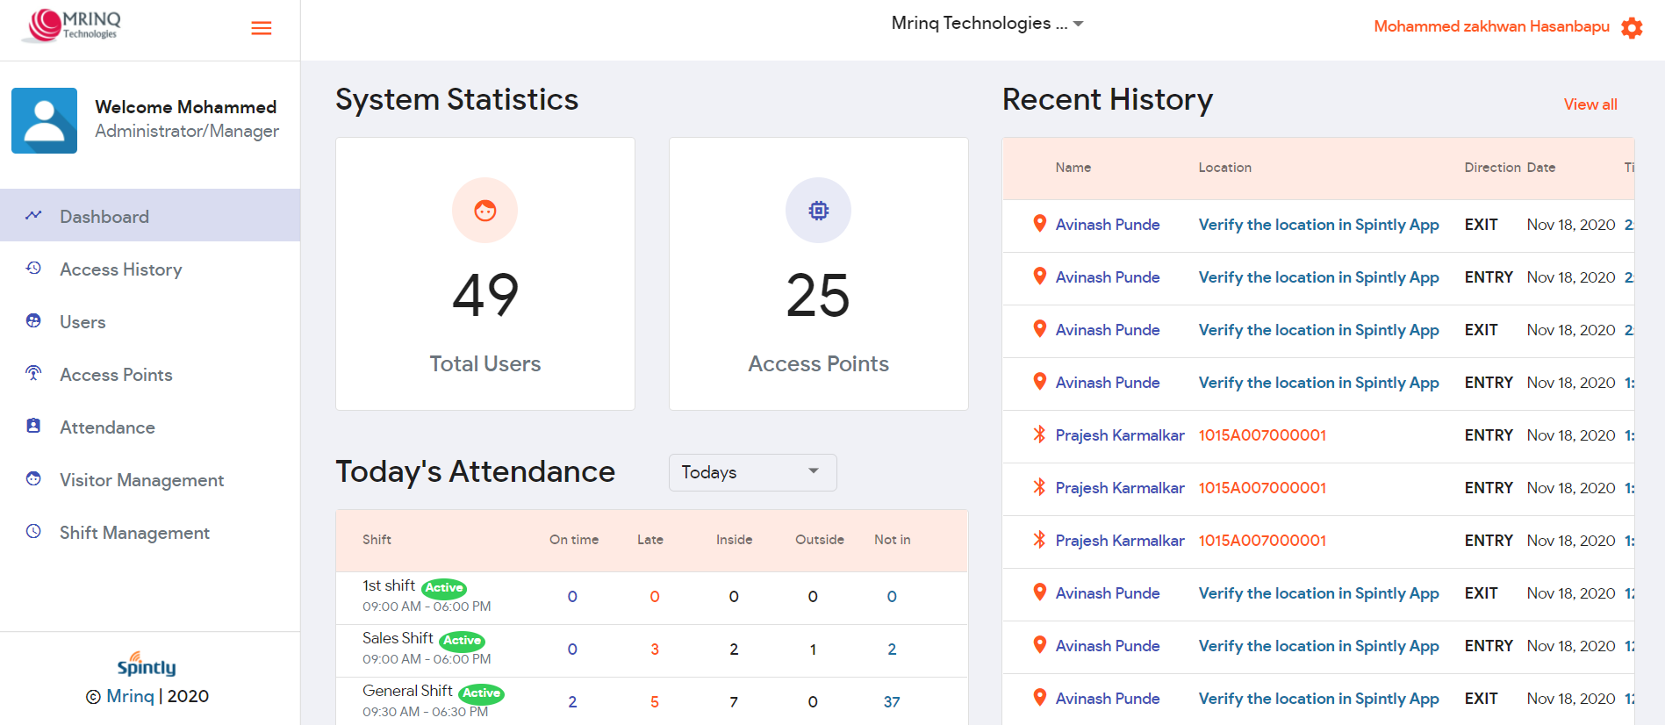The width and height of the screenshot is (1665, 725).
Task: Open the Todays attendance period dropdown
Action: [x=752, y=472]
